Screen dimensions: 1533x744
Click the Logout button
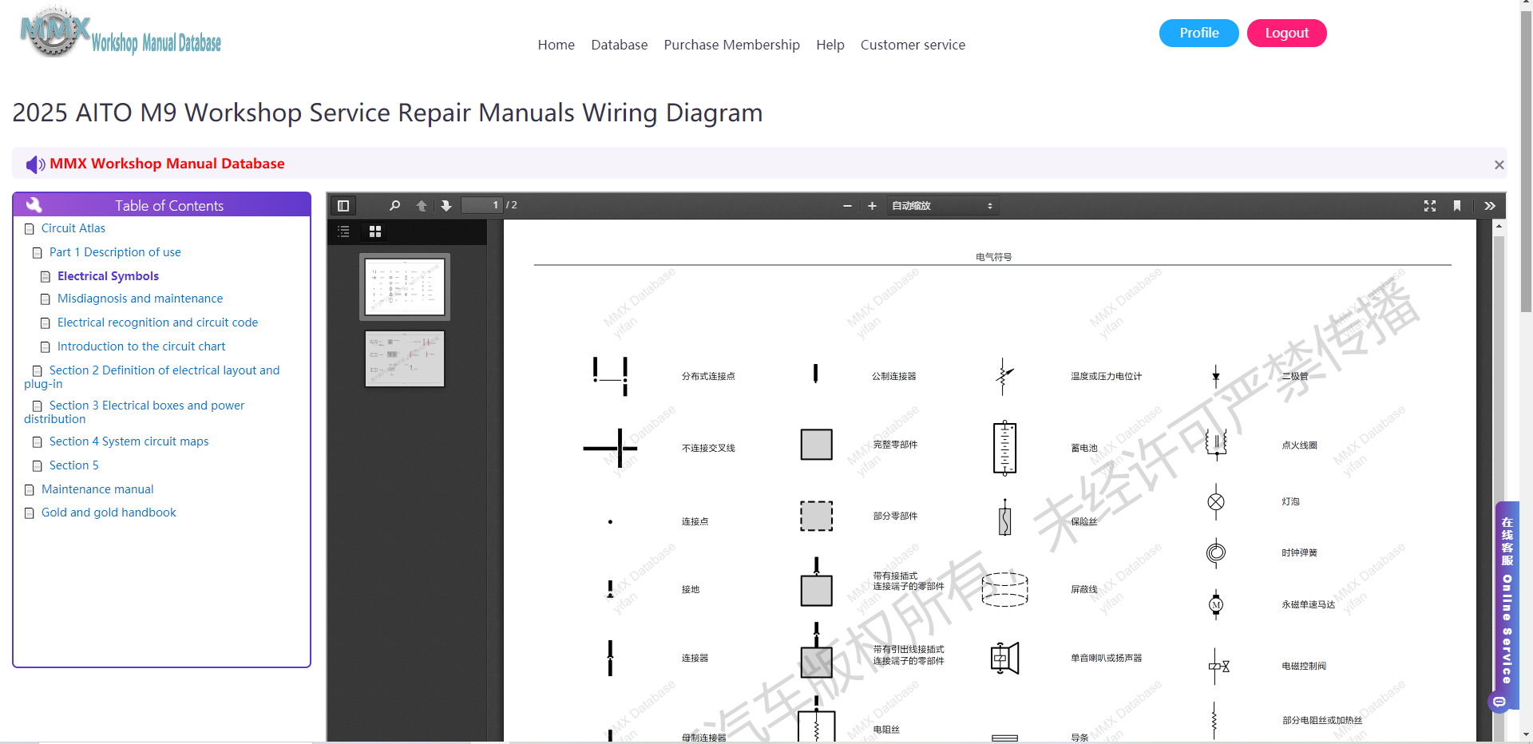pyautogui.click(x=1286, y=33)
